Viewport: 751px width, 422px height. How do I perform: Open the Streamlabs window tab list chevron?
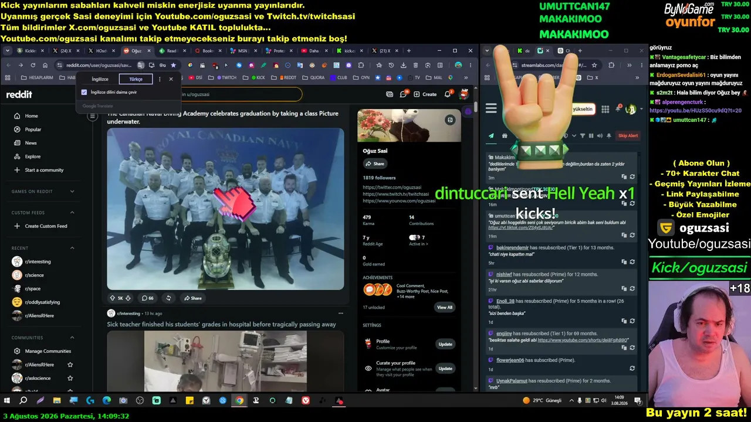pyautogui.click(x=487, y=51)
